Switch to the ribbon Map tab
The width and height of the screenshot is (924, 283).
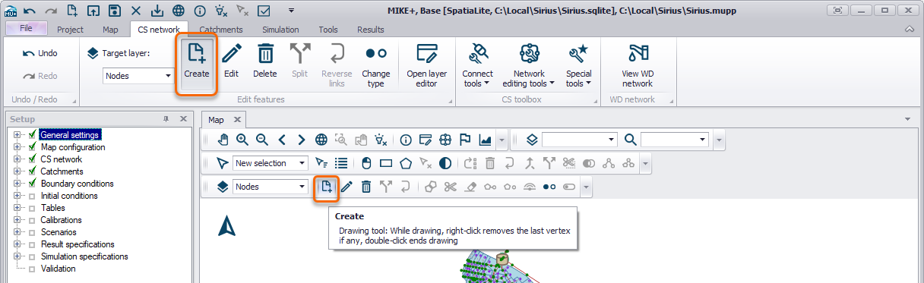click(111, 30)
